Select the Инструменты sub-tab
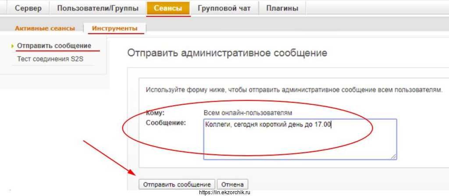The image size is (449, 196). 114,29
